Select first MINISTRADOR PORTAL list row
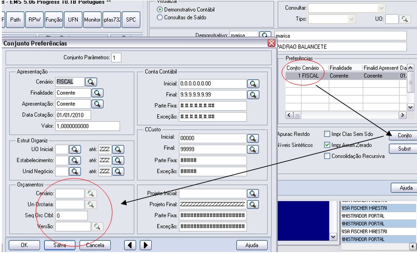 click(x=378, y=216)
